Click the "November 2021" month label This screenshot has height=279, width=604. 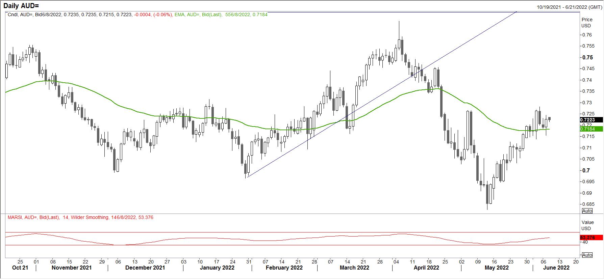coord(72,268)
